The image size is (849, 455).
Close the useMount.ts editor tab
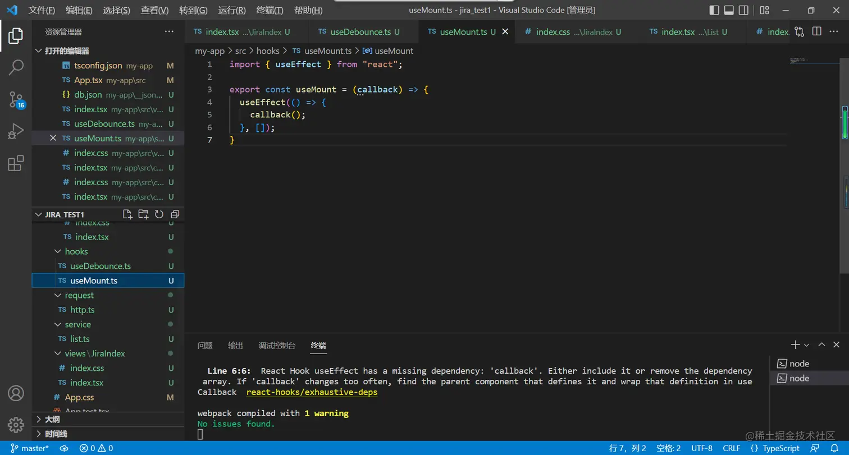[505, 31]
